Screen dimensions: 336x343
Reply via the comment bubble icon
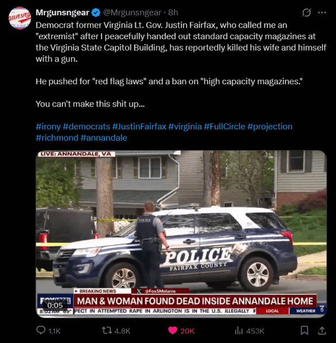41,330
